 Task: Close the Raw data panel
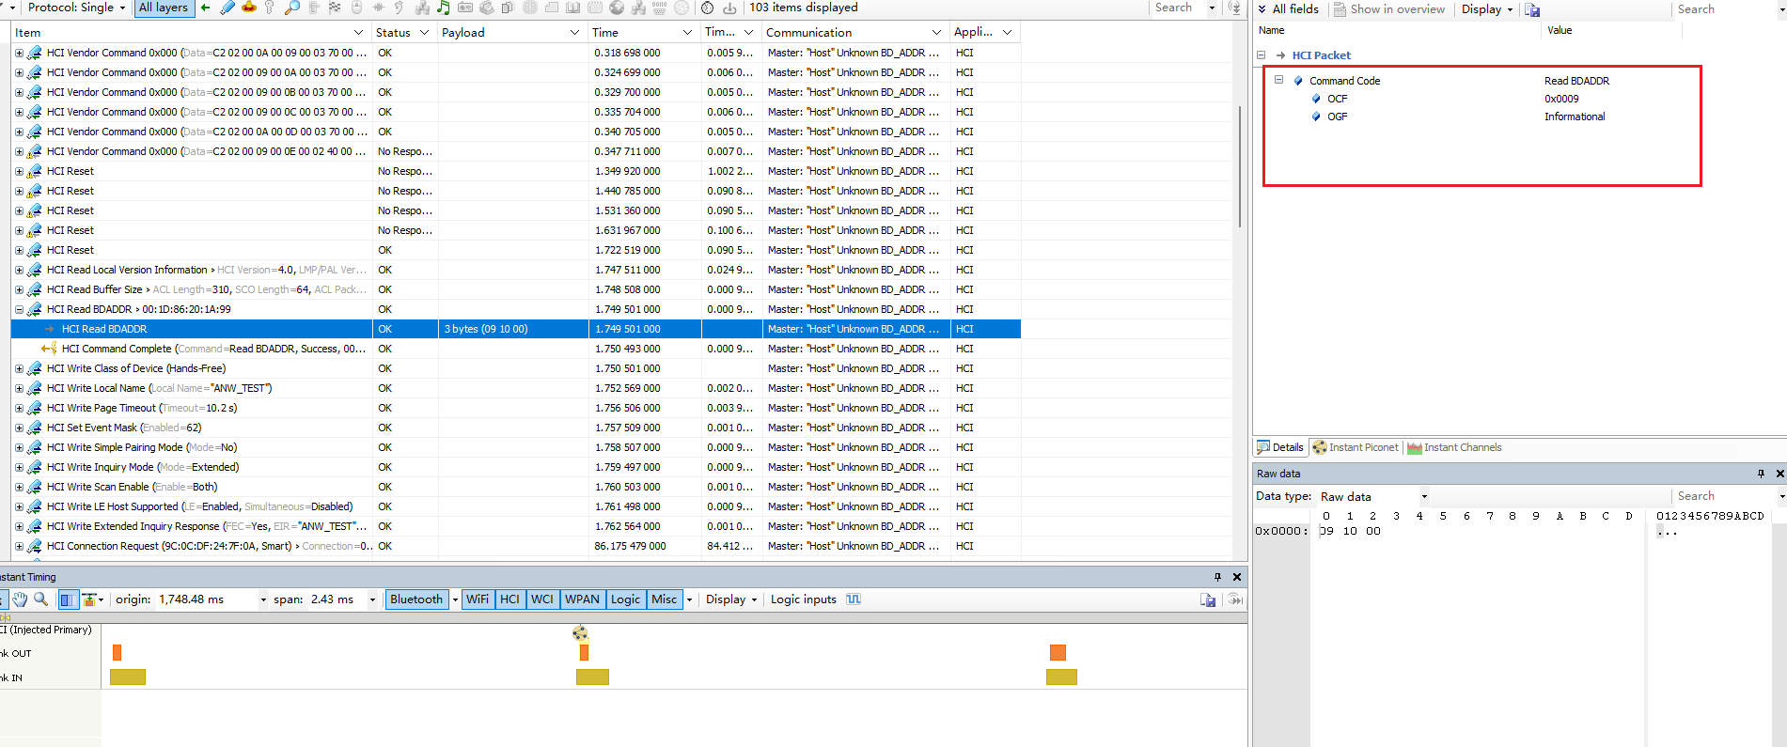pos(1779,474)
